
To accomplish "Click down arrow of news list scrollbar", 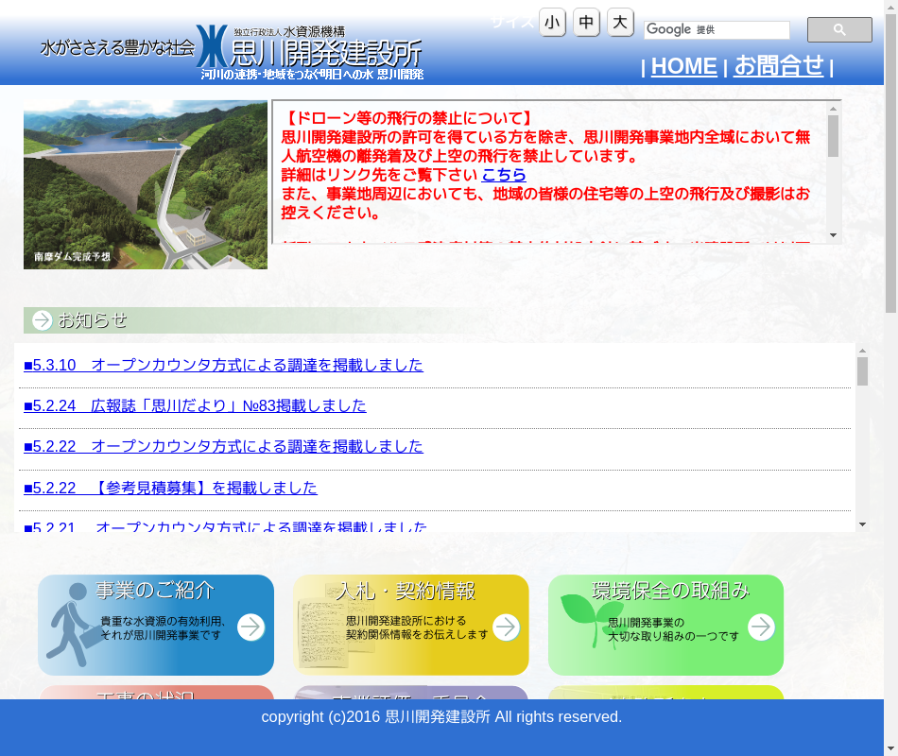I will (x=862, y=524).
